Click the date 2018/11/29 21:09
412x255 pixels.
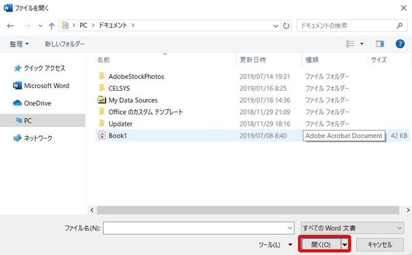[x=265, y=112]
